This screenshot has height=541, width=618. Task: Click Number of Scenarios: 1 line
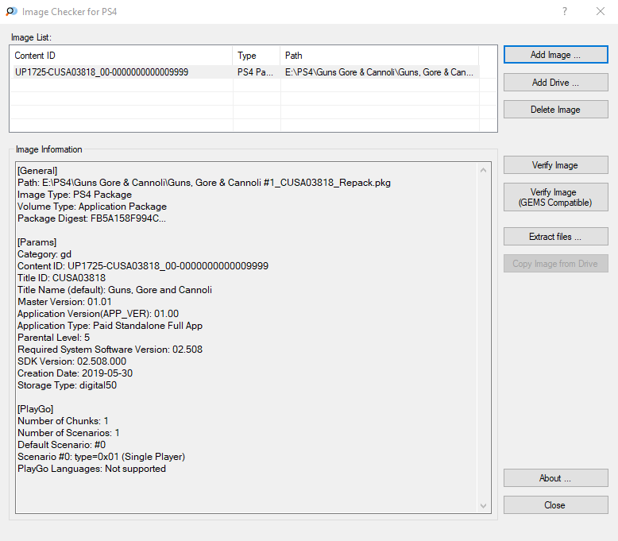[x=68, y=433]
